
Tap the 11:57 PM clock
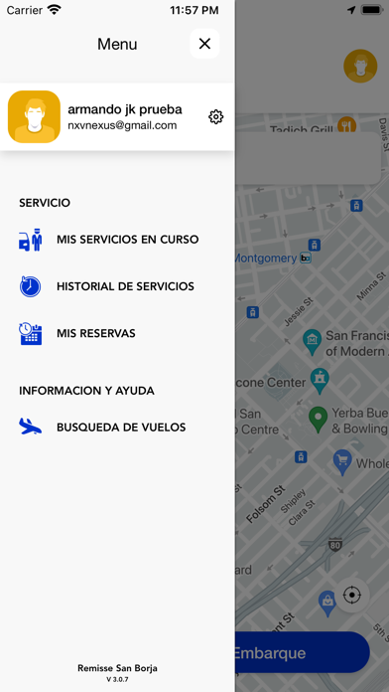(x=194, y=10)
